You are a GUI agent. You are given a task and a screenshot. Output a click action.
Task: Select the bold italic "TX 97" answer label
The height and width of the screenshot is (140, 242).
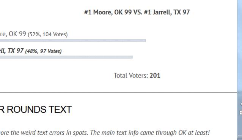(16, 51)
